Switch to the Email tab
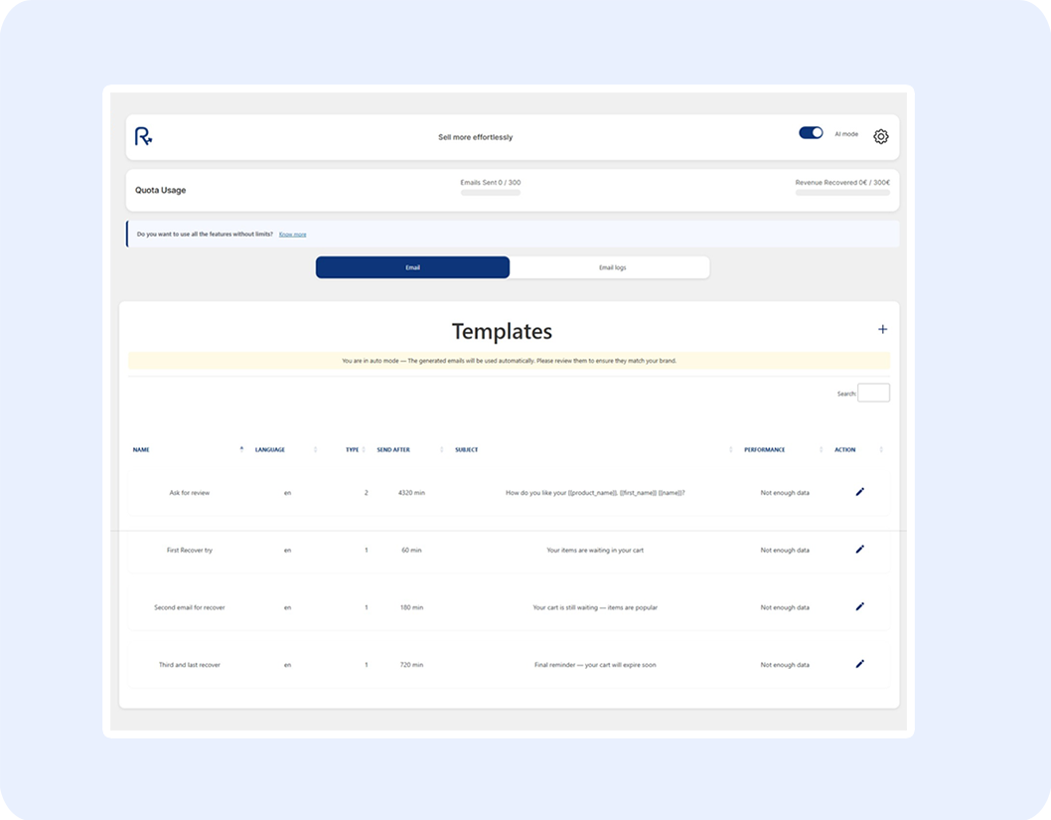Screen dimensions: 1051x820 tap(412, 267)
